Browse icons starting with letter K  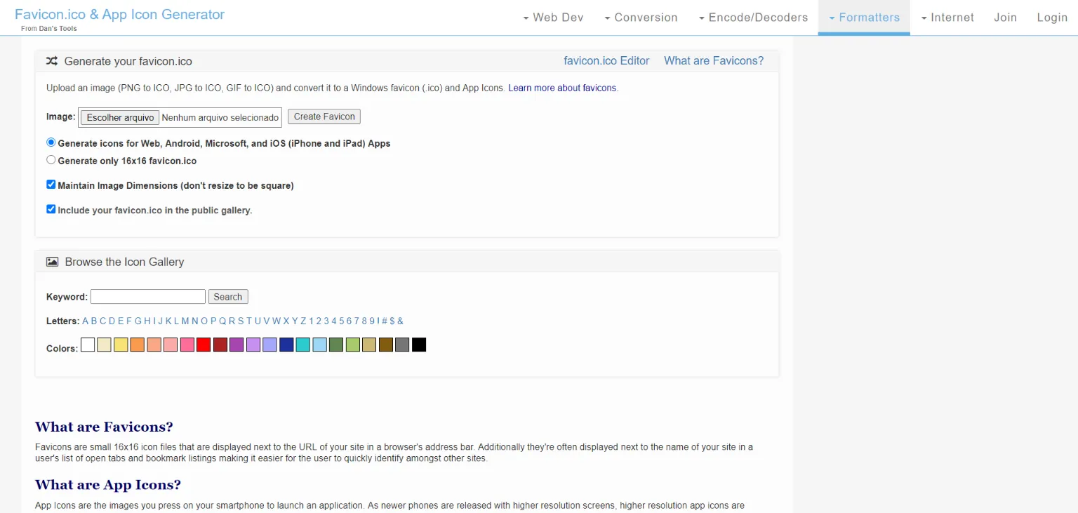click(168, 321)
